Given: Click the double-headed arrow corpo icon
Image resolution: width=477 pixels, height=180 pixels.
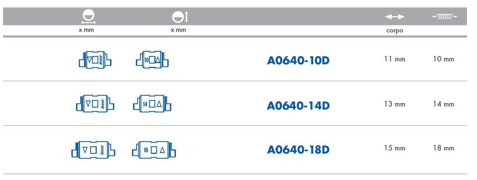Looking at the screenshot, I should 395,17.
